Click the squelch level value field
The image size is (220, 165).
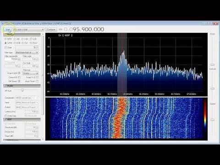pos(27,48)
